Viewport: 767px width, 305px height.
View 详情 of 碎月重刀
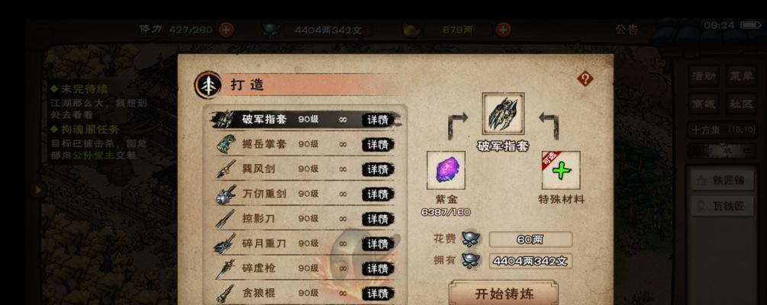pos(378,243)
